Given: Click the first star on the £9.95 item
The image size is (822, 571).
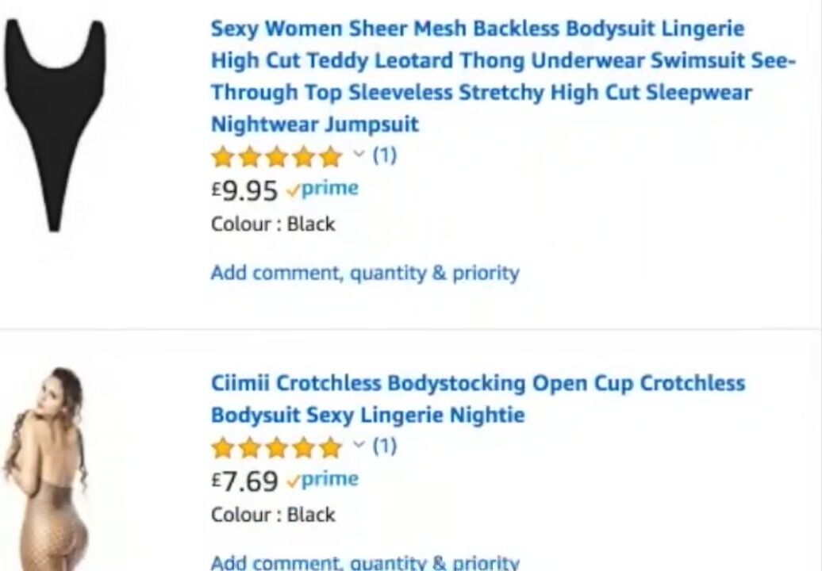Looking at the screenshot, I should pos(224,157).
